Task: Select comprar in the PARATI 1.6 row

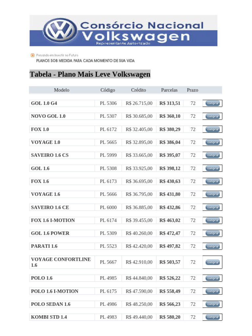Action: pos(213,246)
